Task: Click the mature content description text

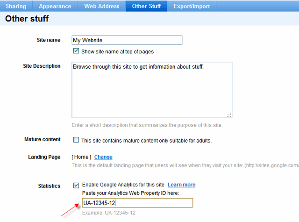Action: coord(146,141)
